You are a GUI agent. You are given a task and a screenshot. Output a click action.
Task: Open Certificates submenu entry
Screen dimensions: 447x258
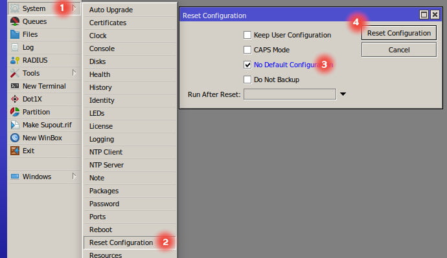(x=130, y=23)
